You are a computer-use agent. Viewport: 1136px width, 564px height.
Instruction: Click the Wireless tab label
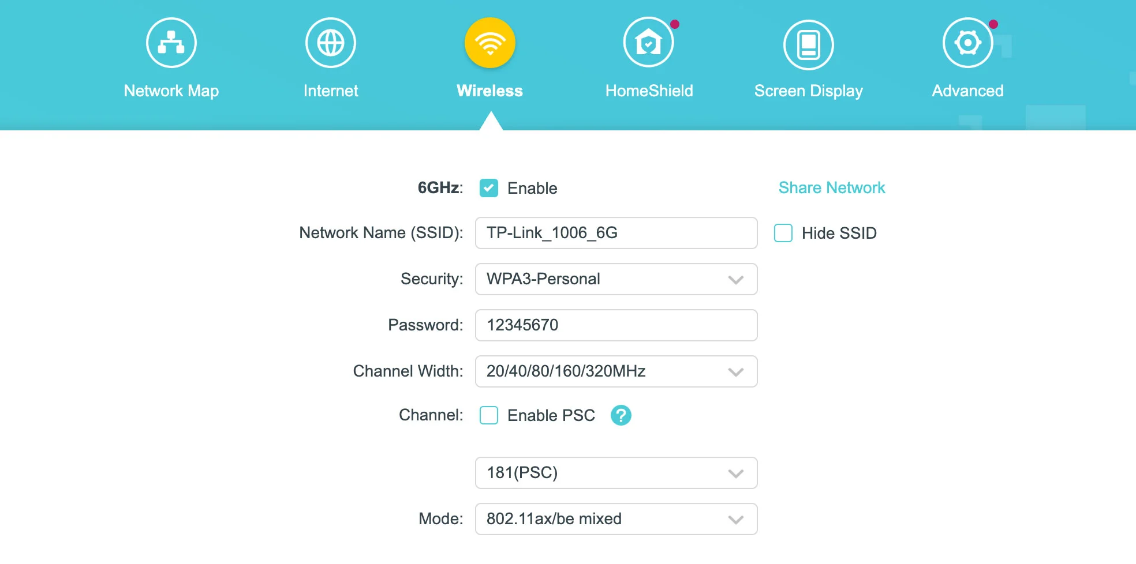(x=490, y=91)
